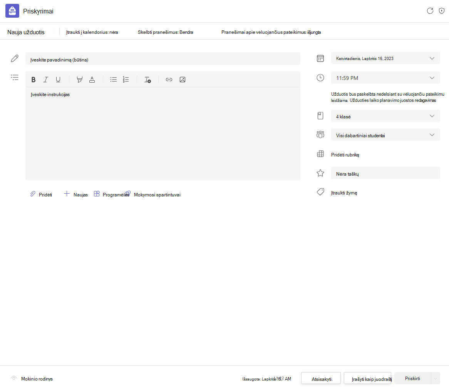Expand the 11:59 PM time dropdown
Image resolution: width=449 pixels, height=387 pixels.
click(385, 78)
